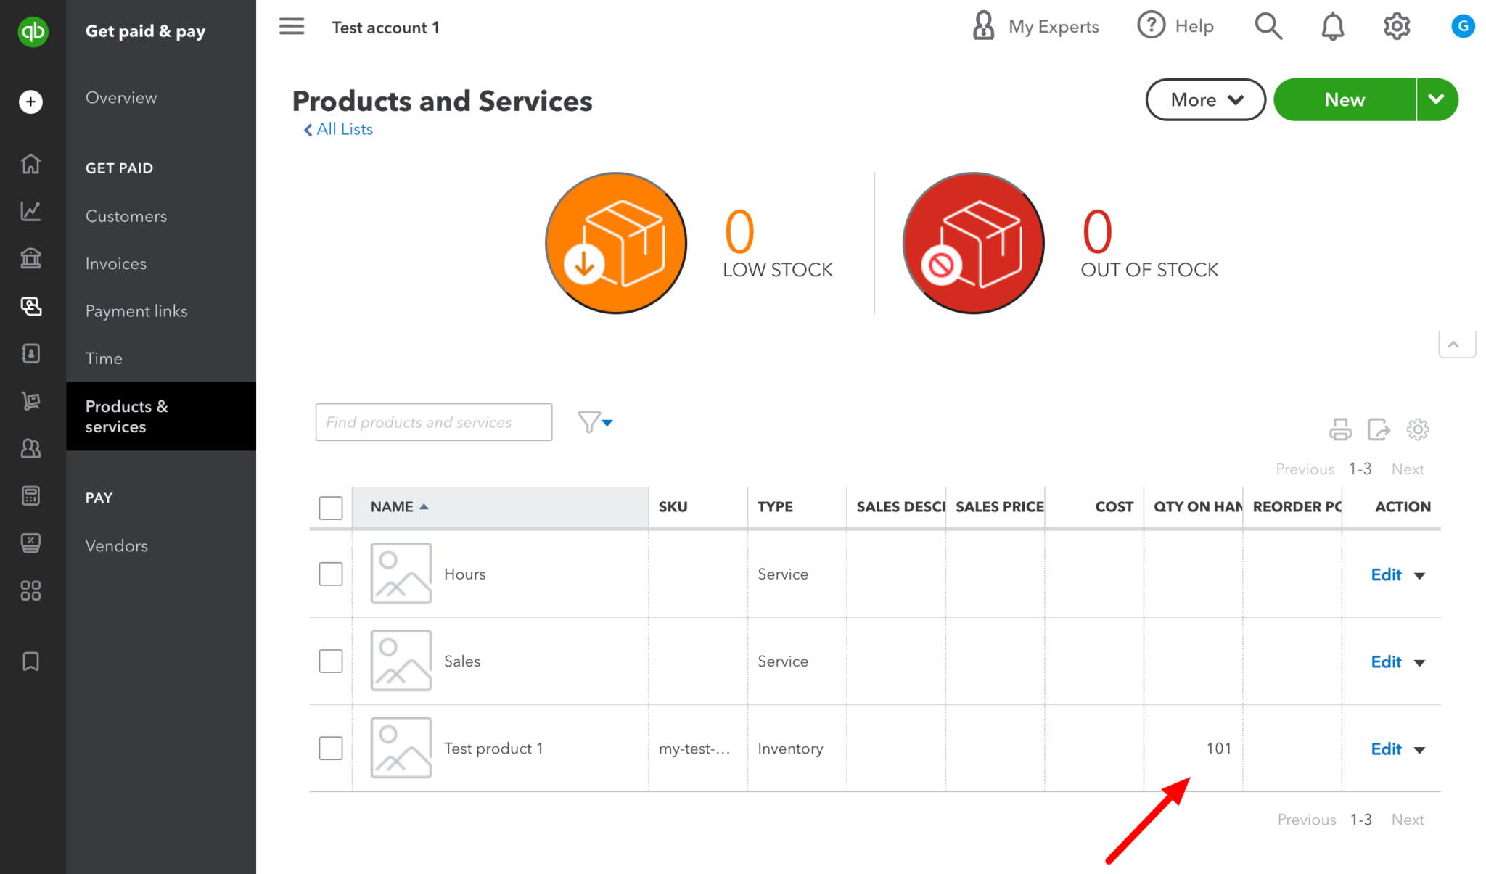
Task: Expand the arrow next to the New button
Action: [x=1437, y=99]
